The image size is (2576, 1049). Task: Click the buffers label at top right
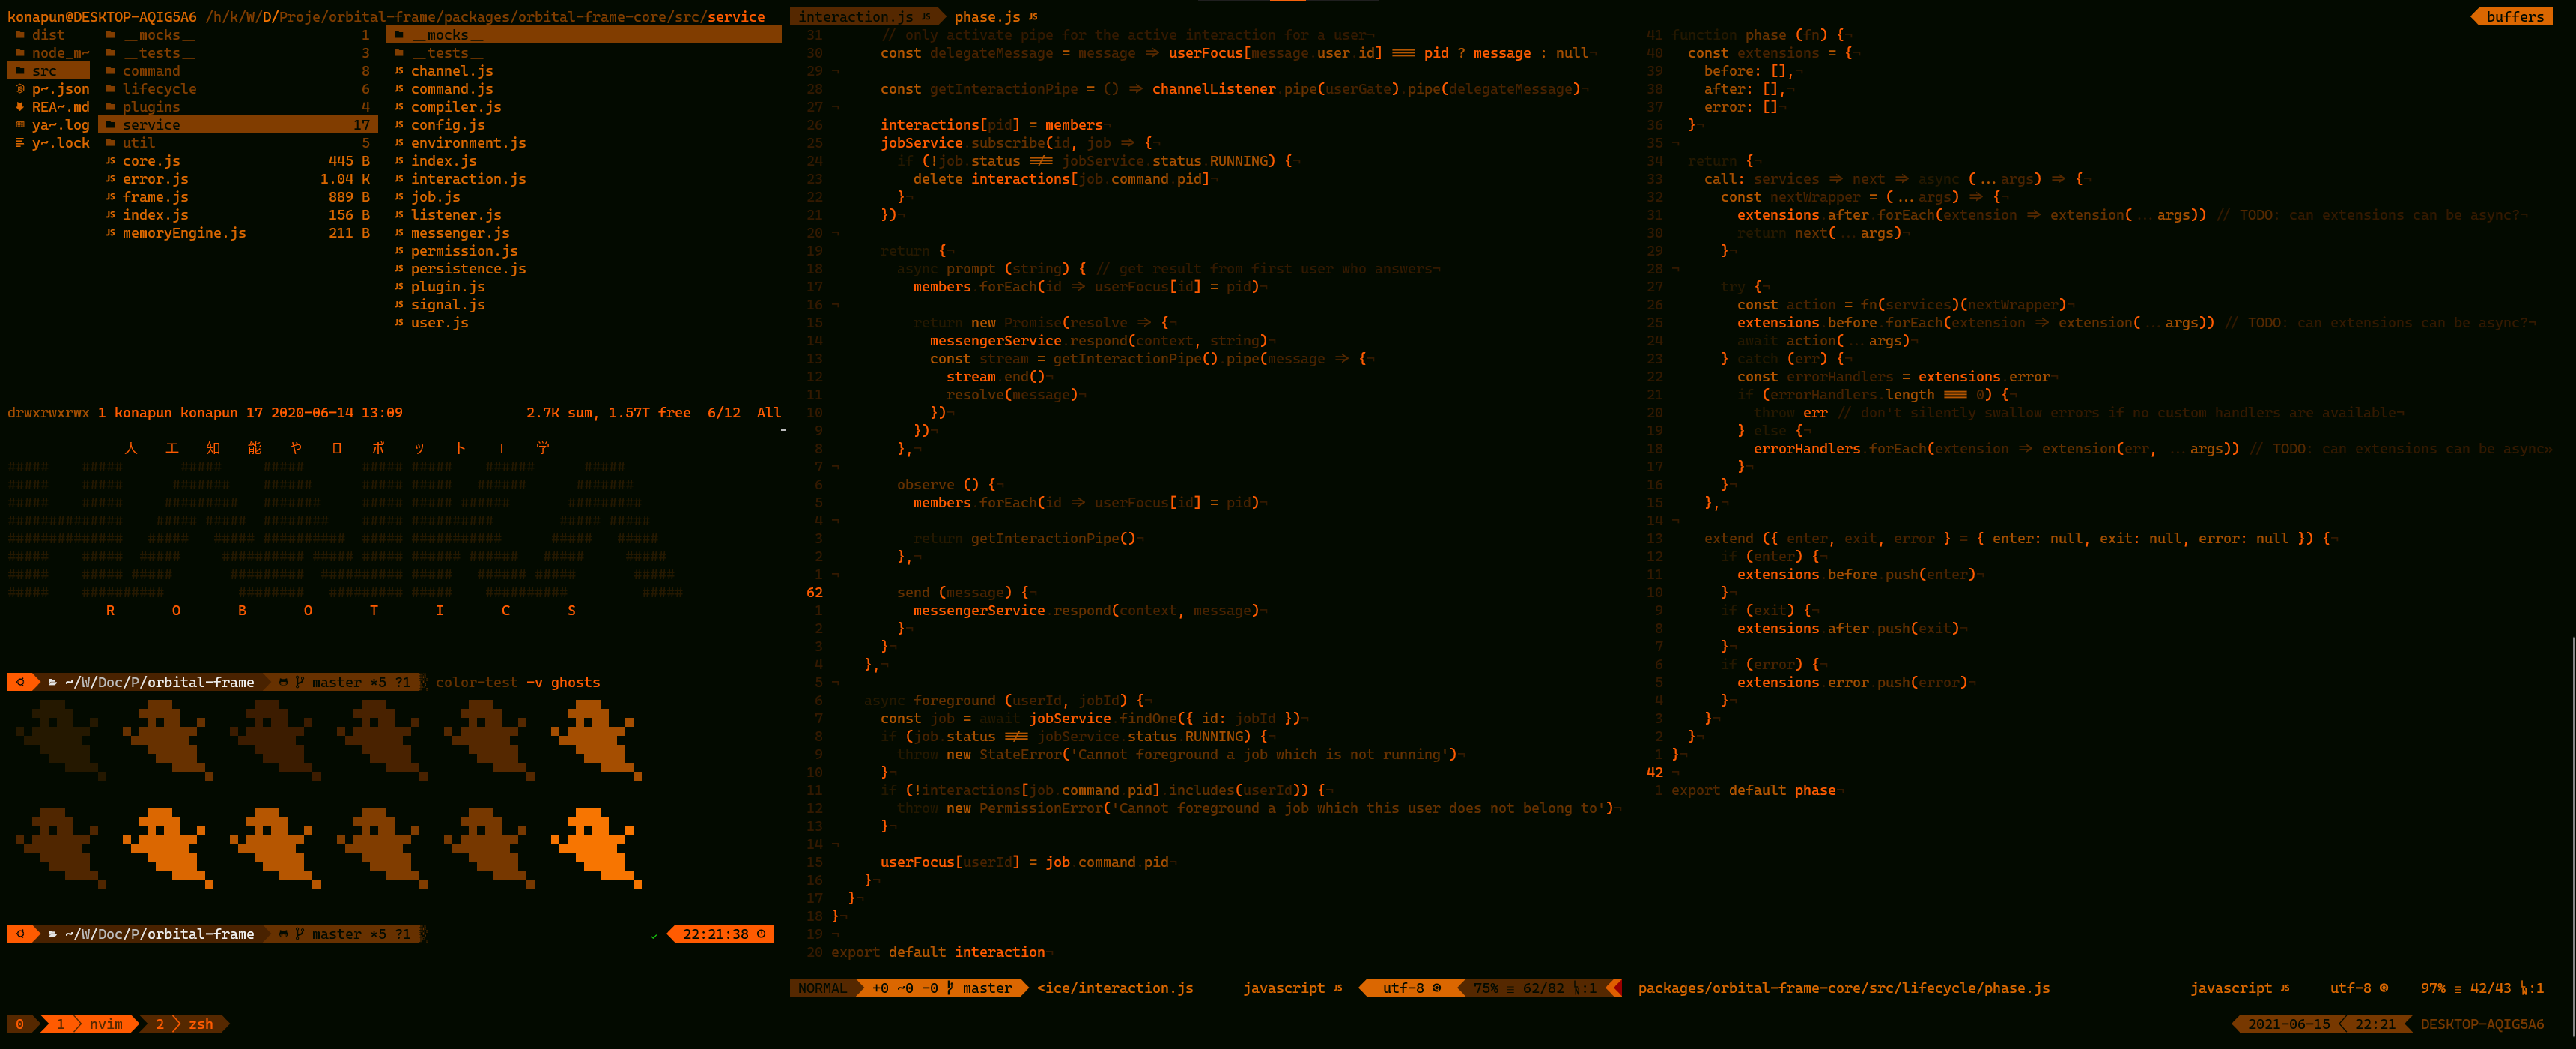(x=2514, y=17)
